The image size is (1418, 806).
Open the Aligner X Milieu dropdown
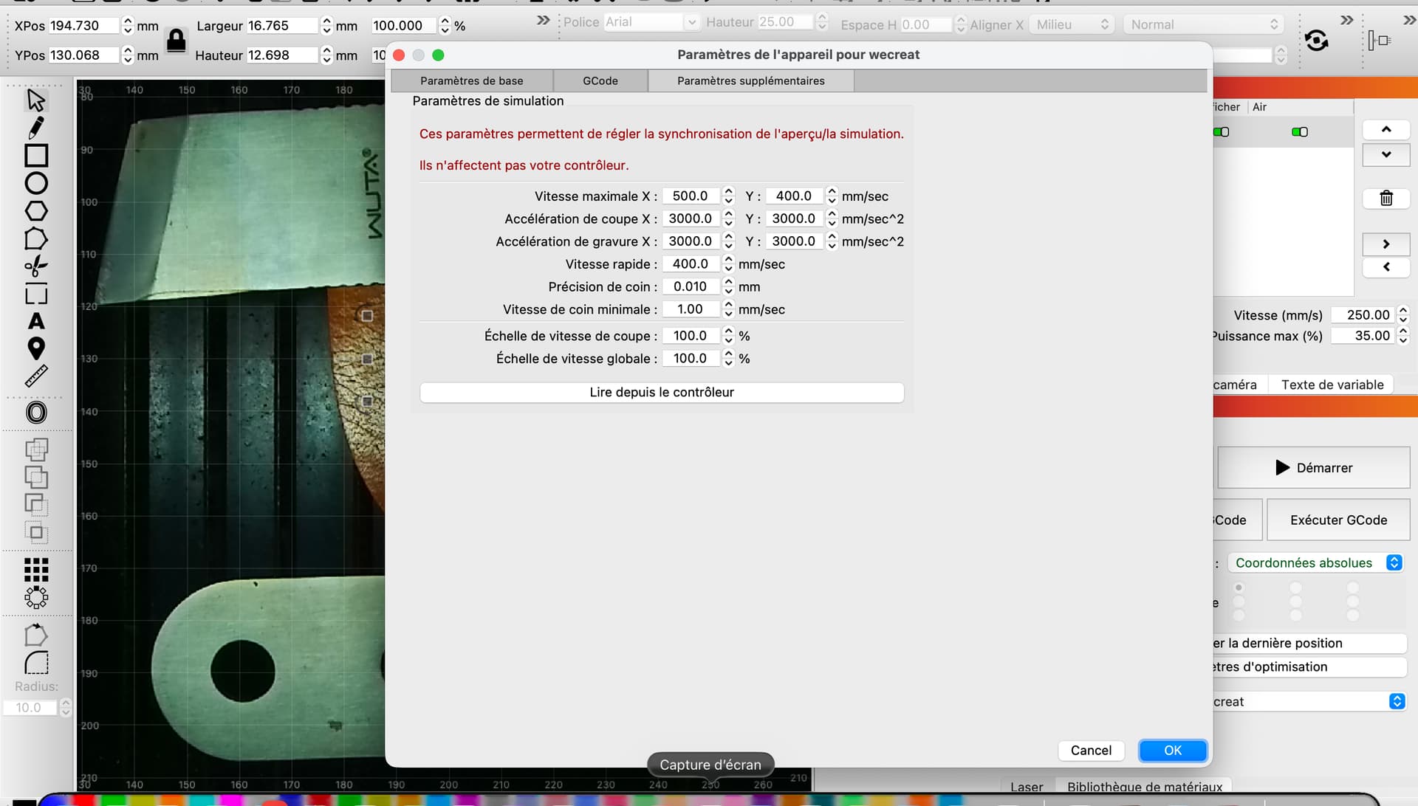point(1072,24)
